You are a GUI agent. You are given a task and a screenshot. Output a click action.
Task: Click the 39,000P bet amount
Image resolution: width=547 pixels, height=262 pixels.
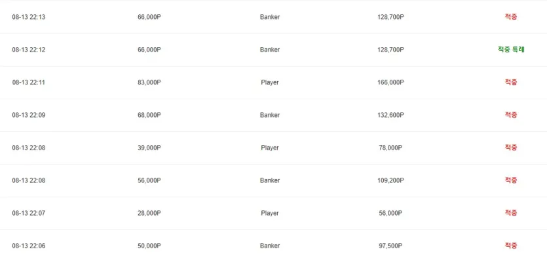coord(149,148)
